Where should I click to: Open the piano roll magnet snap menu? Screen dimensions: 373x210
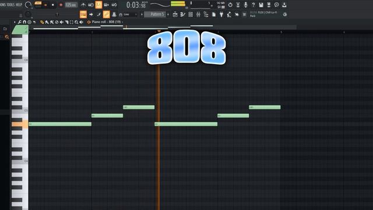click(x=24, y=22)
